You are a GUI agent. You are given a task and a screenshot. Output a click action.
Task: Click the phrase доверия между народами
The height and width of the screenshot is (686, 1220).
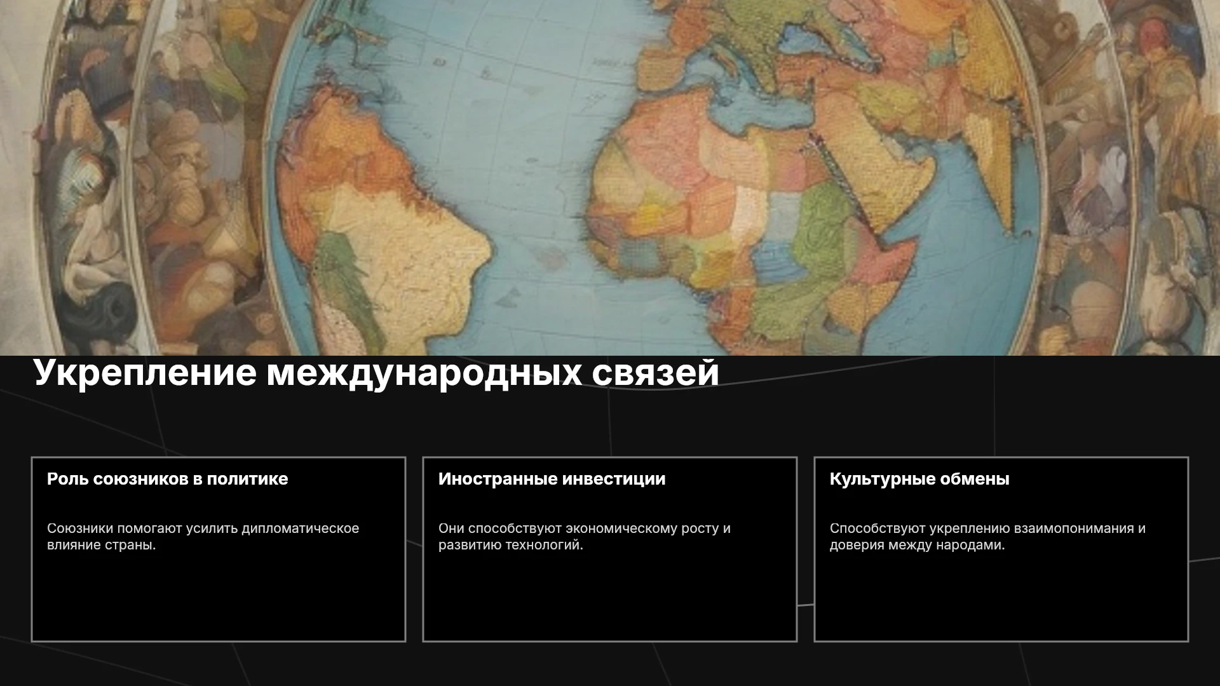click(x=917, y=545)
